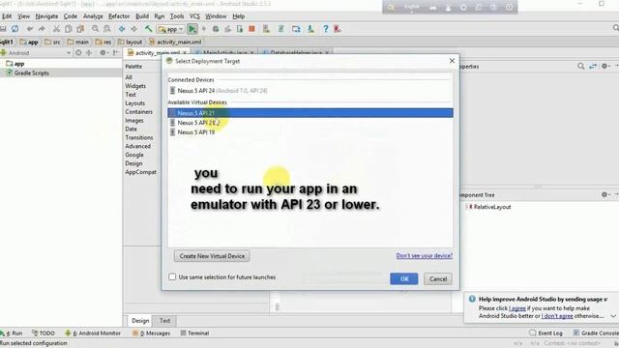Open the Don't see your device link
Screen dimensions: 619x348
coord(425,255)
